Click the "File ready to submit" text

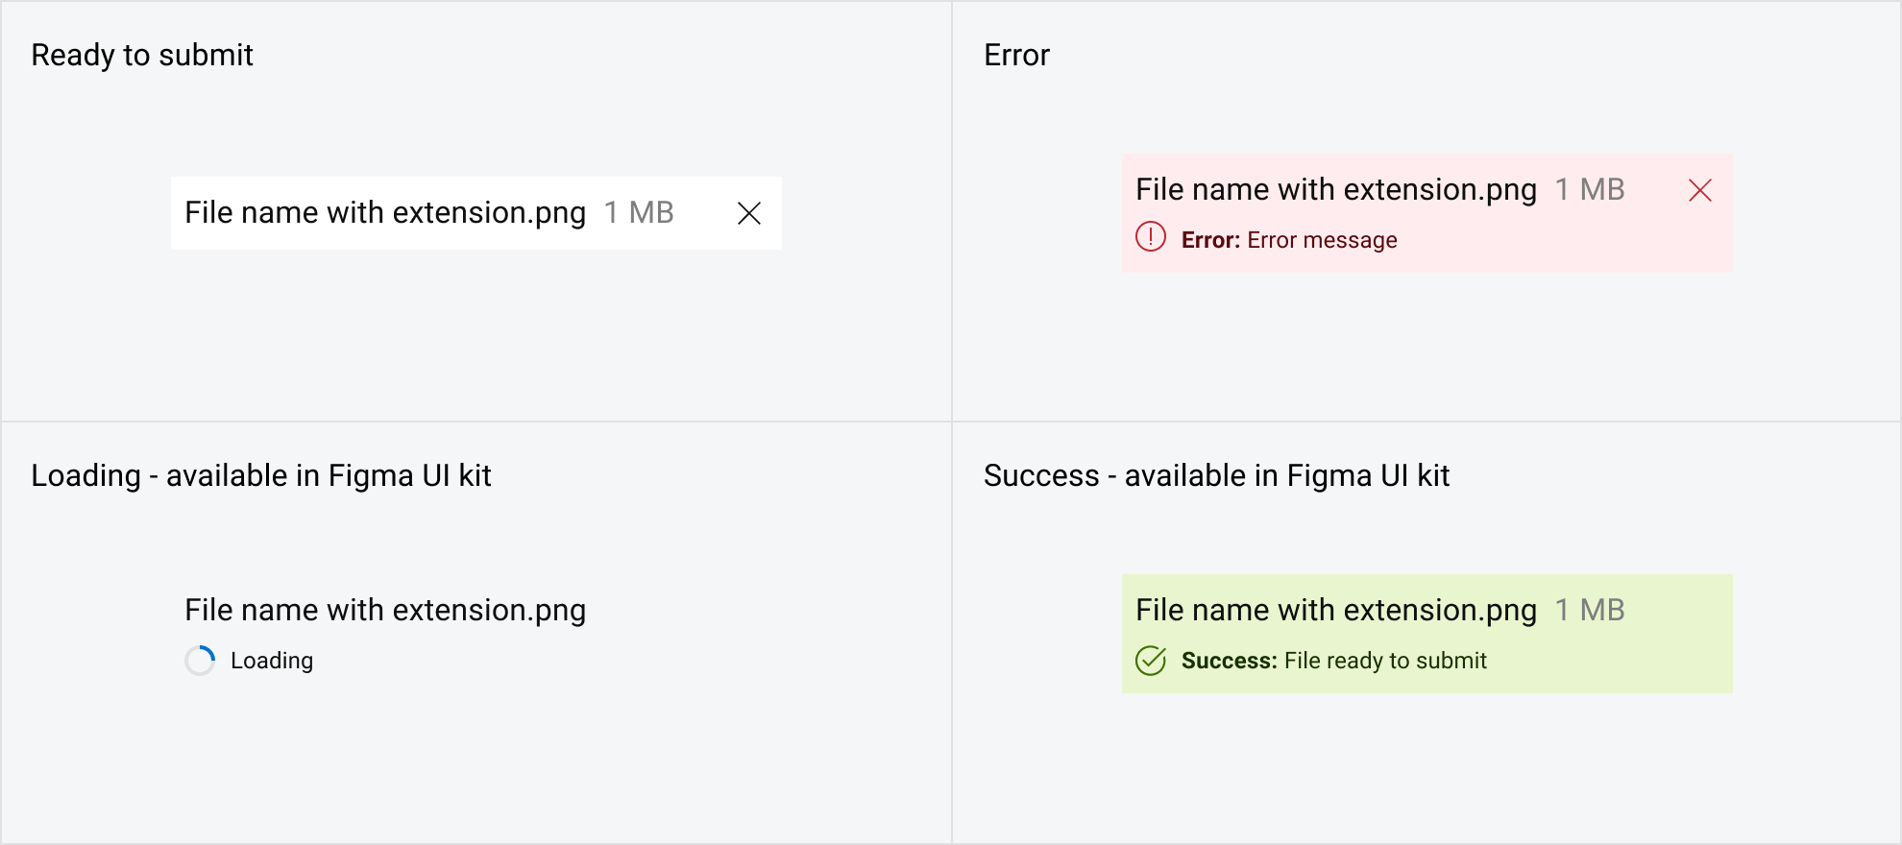pyautogui.click(x=1385, y=661)
